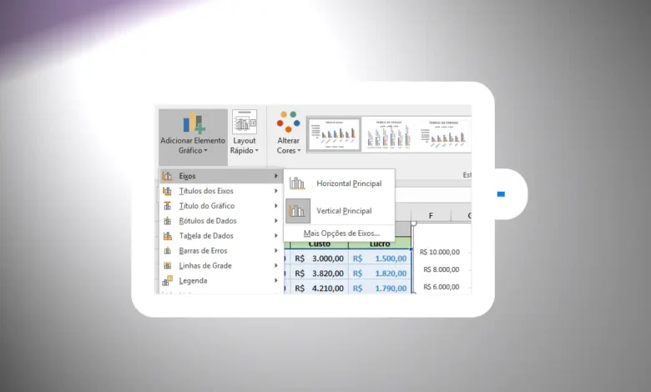Click the Tabela de Dados icon
The height and width of the screenshot is (392, 651).
pos(168,236)
